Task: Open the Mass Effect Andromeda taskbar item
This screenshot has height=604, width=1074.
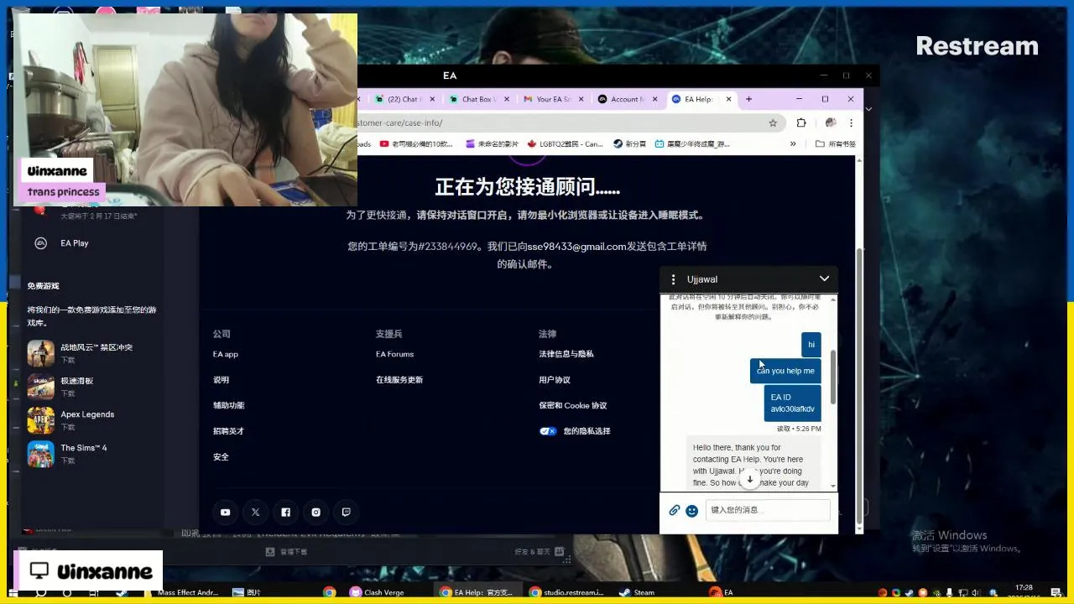Action: click(180, 592)
